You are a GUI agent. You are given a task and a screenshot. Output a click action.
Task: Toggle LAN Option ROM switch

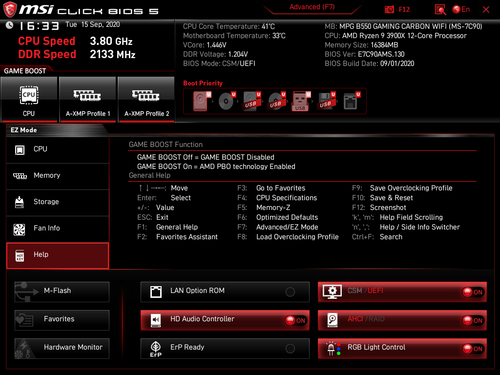click(x=290, y=292)
